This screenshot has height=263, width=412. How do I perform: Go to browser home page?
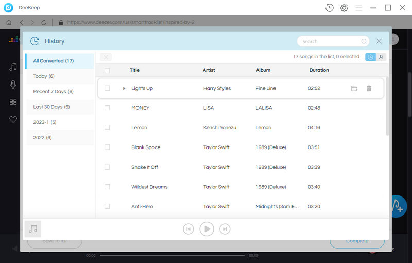[9, 22]
